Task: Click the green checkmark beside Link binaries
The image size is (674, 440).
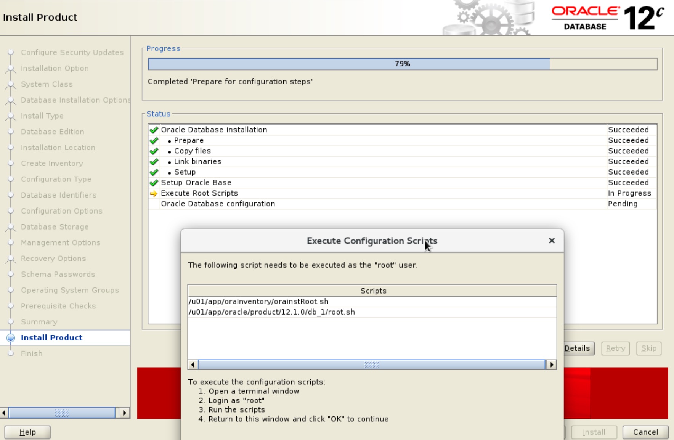Action: point(154,162)
